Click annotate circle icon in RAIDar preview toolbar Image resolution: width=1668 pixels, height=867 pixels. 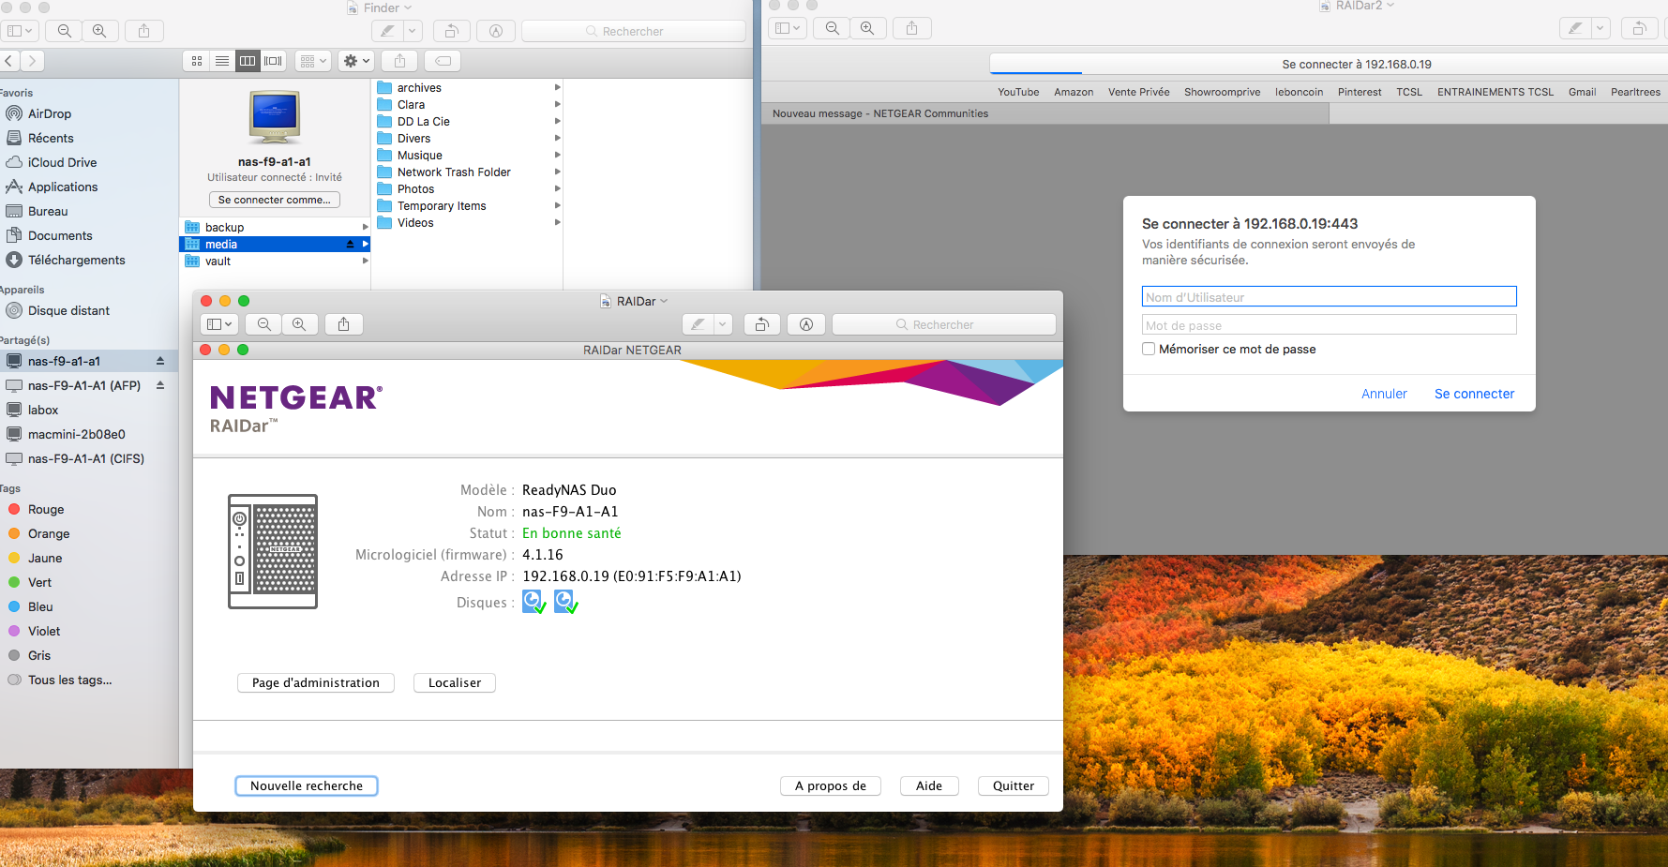806,324
